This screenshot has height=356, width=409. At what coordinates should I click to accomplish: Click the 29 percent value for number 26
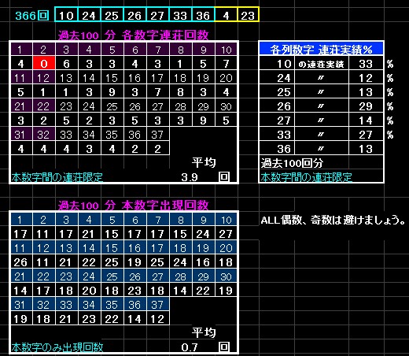click(366, 106)
